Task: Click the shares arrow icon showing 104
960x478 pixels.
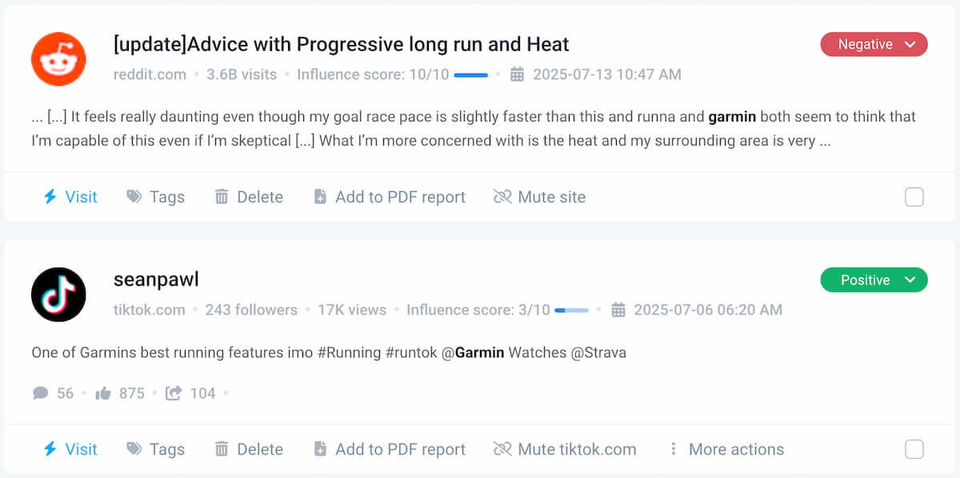Action: click(174, 393)
